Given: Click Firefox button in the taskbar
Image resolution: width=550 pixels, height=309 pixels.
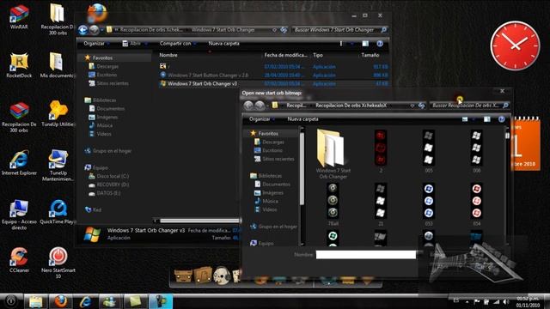Looking at the screenshot, I should (x=60, y=301).
